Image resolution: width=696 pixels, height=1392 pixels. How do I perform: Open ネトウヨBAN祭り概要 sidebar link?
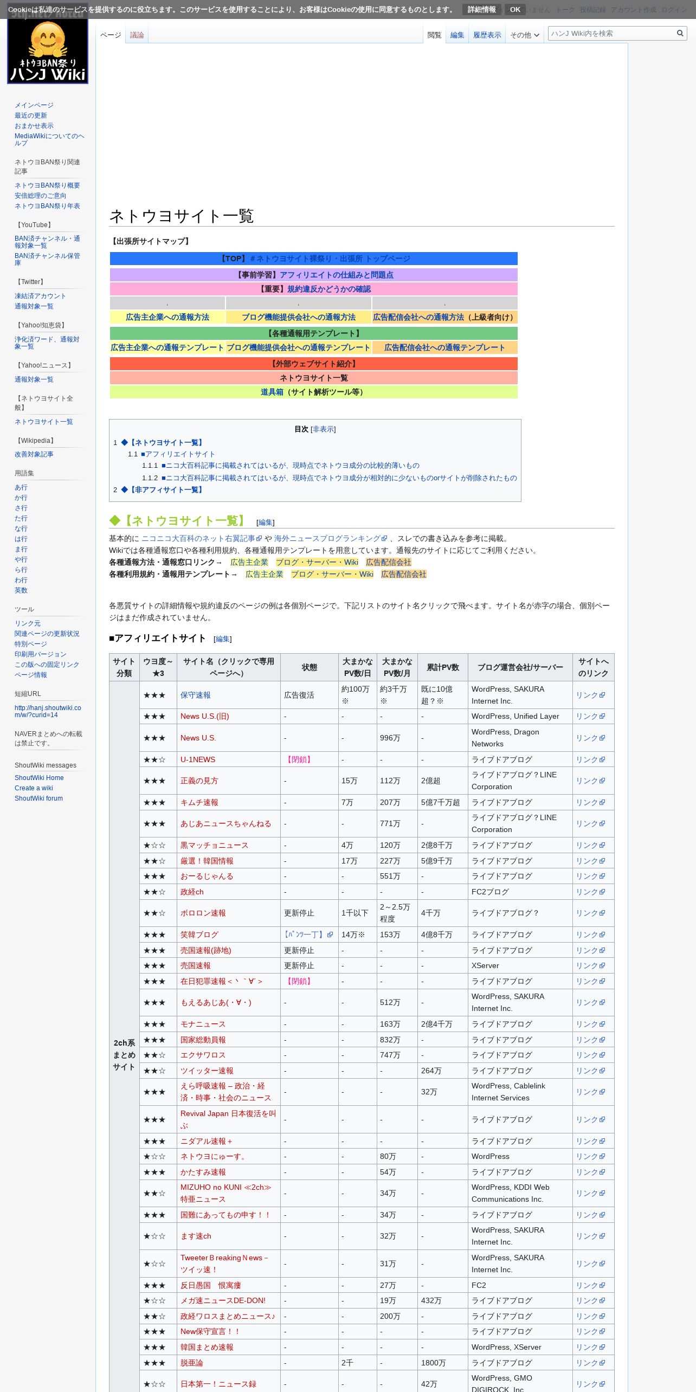pyautogui.click(x=47, y=185)
